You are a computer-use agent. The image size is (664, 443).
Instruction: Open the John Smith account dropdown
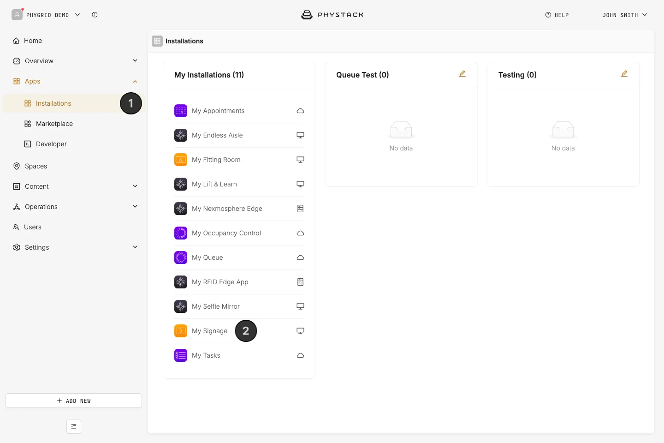(625, 15)
